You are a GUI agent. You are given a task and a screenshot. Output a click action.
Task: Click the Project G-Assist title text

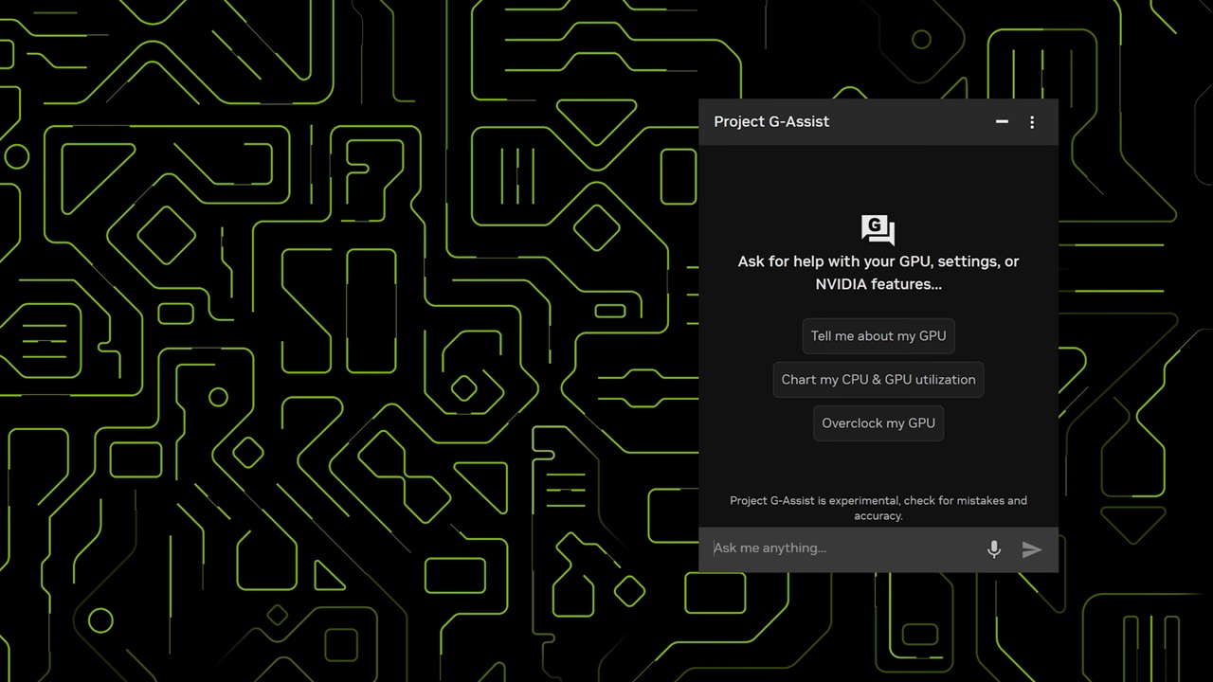770,121
